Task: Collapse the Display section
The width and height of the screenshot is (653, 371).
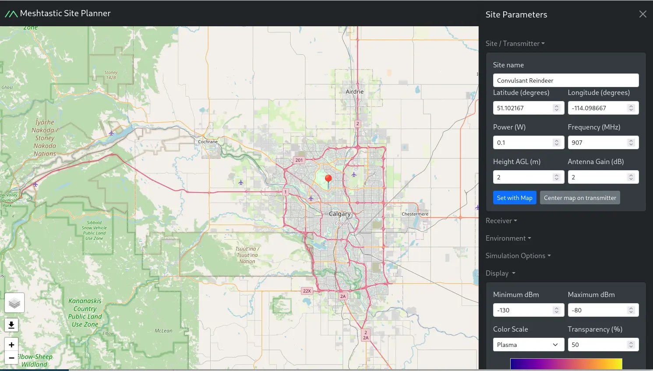Action: 500,273
